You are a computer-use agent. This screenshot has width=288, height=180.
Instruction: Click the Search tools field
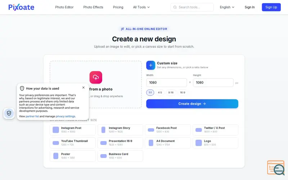click(192, 7)
